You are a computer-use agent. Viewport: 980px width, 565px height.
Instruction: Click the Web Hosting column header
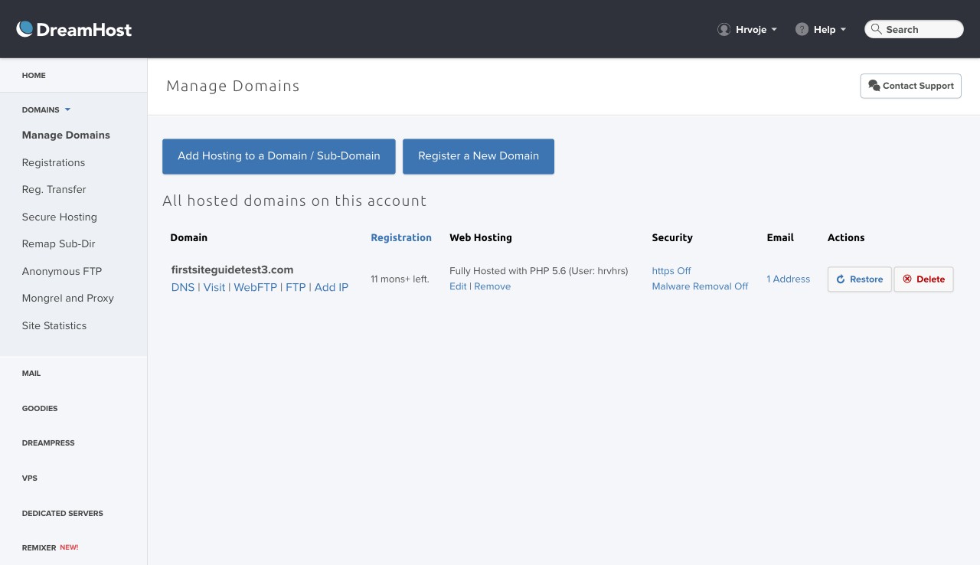(x=481, y=237)
